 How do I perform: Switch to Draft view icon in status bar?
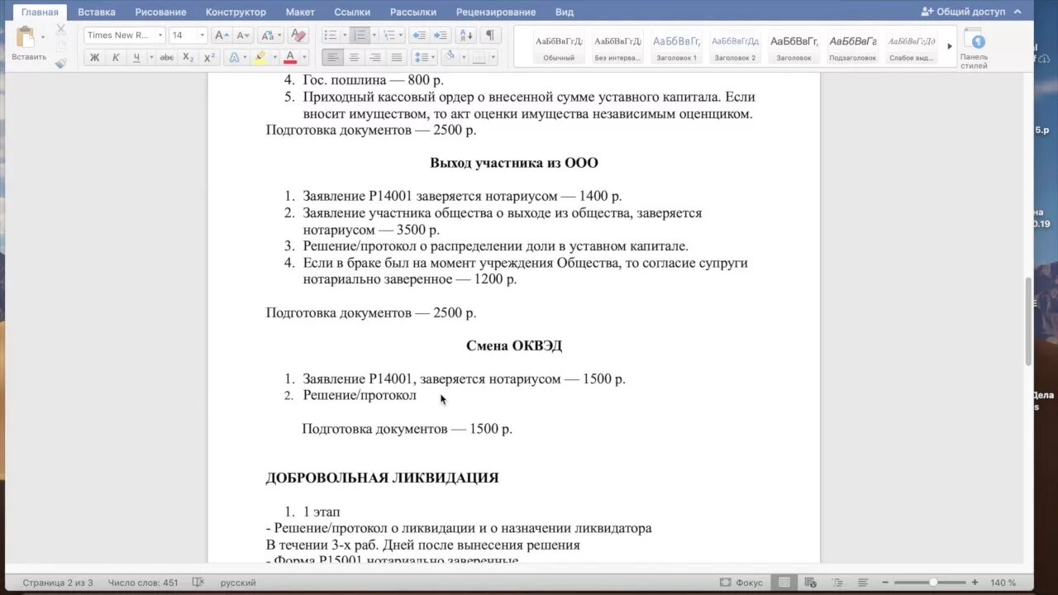tap(863, 583)
